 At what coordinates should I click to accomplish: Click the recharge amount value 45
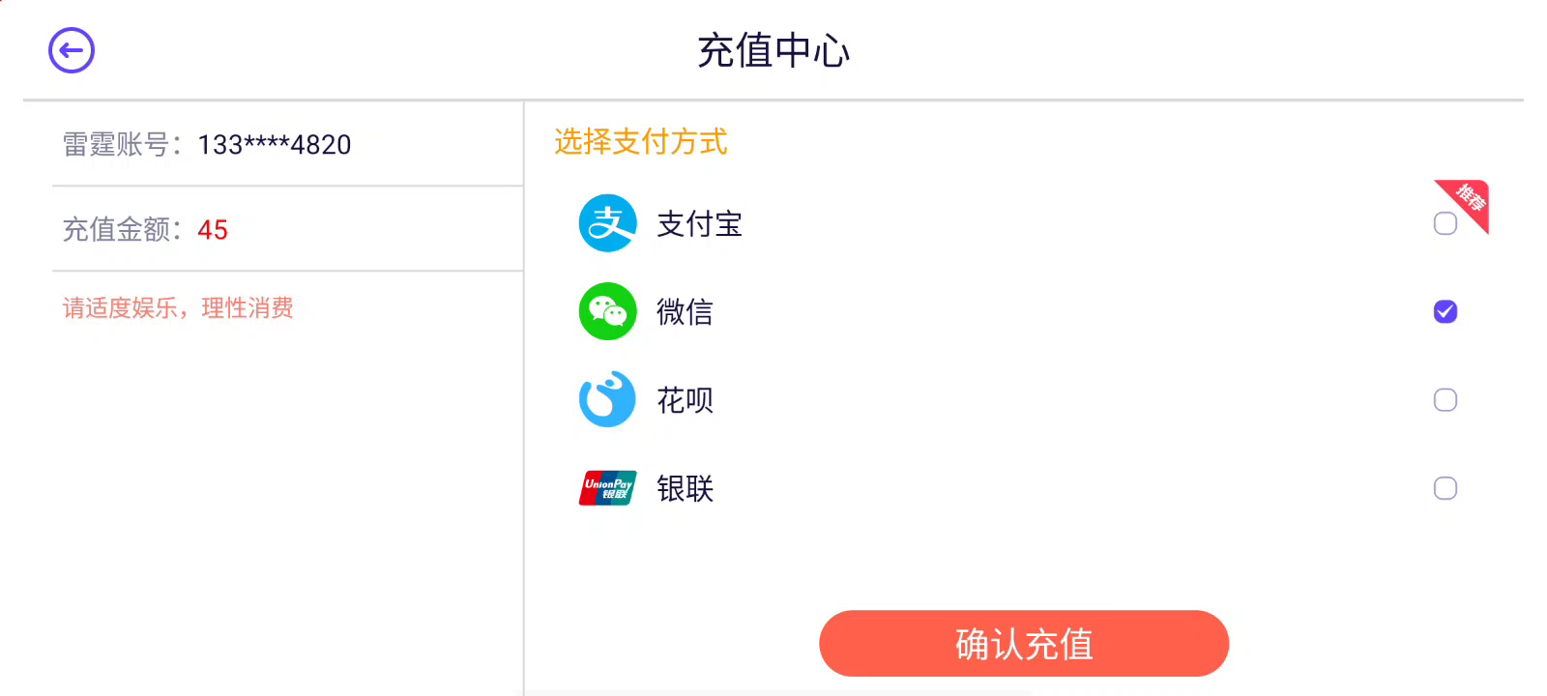pyautogui.click(x=213, y=230)
